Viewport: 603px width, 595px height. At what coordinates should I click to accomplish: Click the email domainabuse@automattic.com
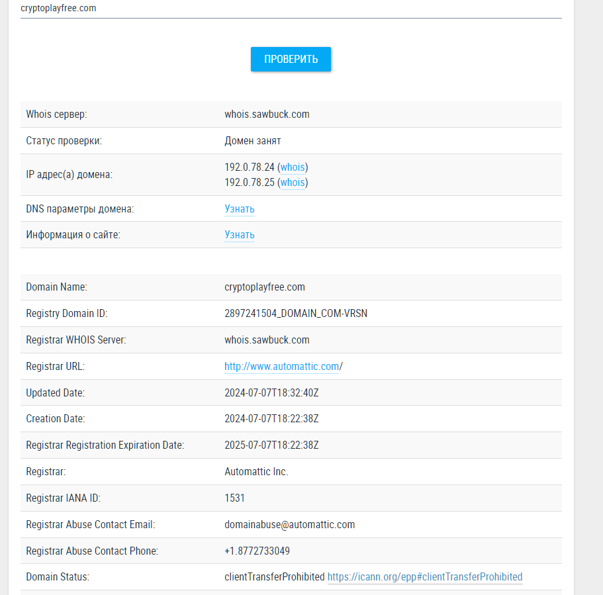289,525
